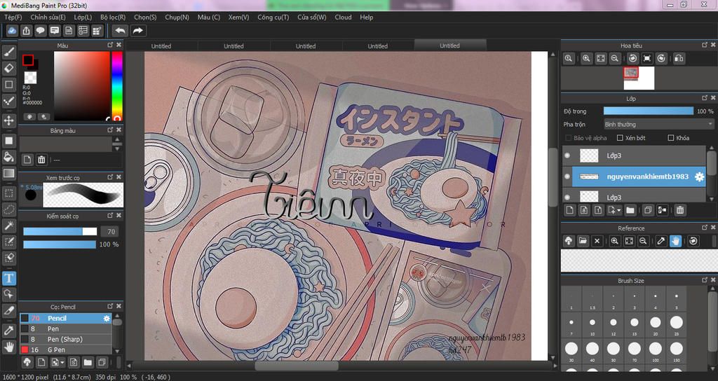Open the Pha trộn blend mode dropdown
Image resolution: width=718 pixels, height=381 pixels.
click(658, 125)
